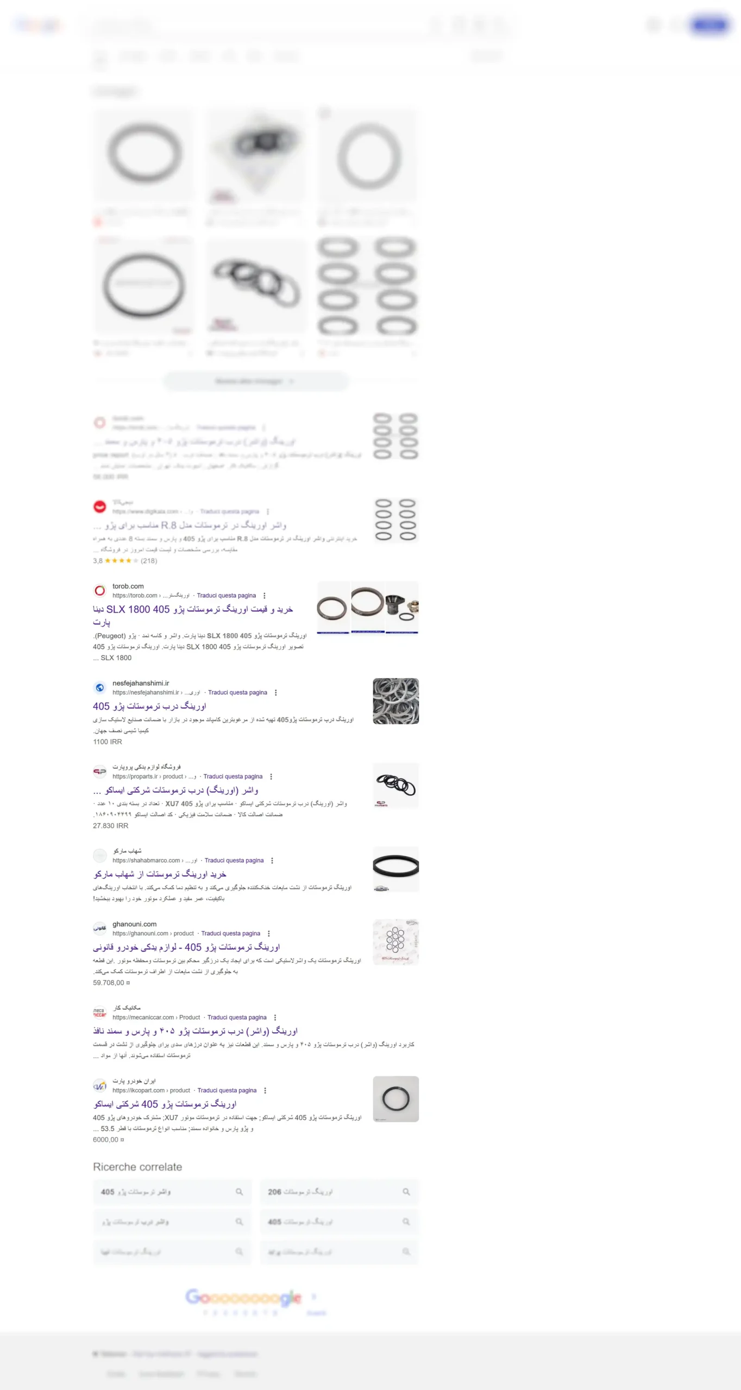Click the three-dot icon on the ghanouni.com result
This screenshot has height=1390, width=741.
[x=269, y=933]
